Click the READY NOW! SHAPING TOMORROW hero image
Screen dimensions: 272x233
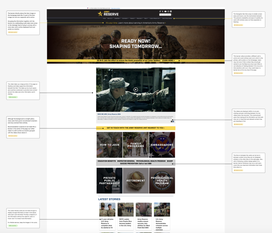coord(136,44)
